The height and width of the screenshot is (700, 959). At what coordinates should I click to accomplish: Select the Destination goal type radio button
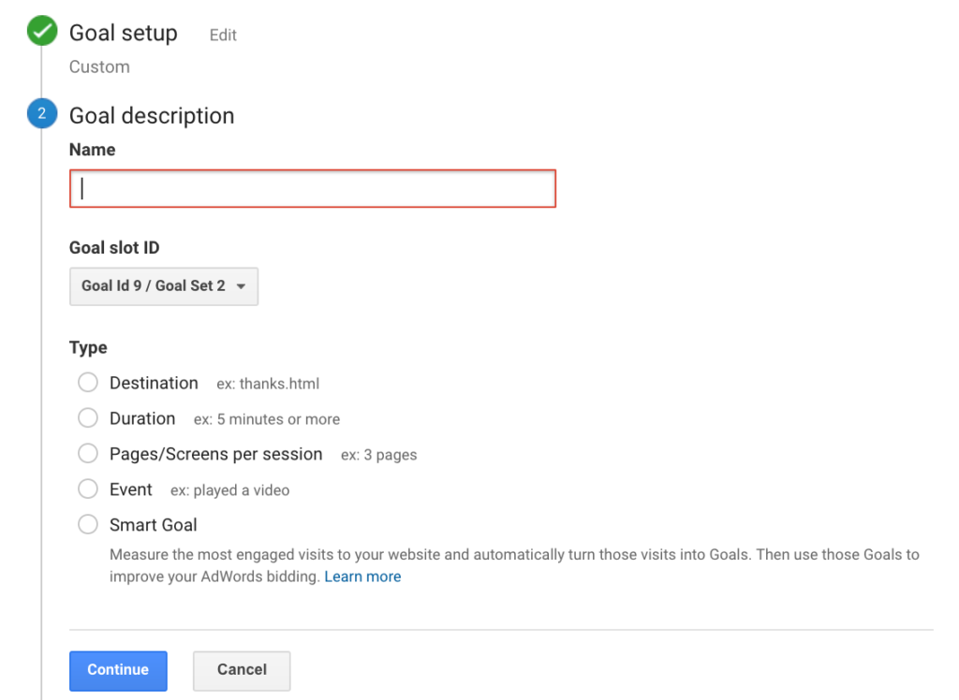[x=88, y=383]
